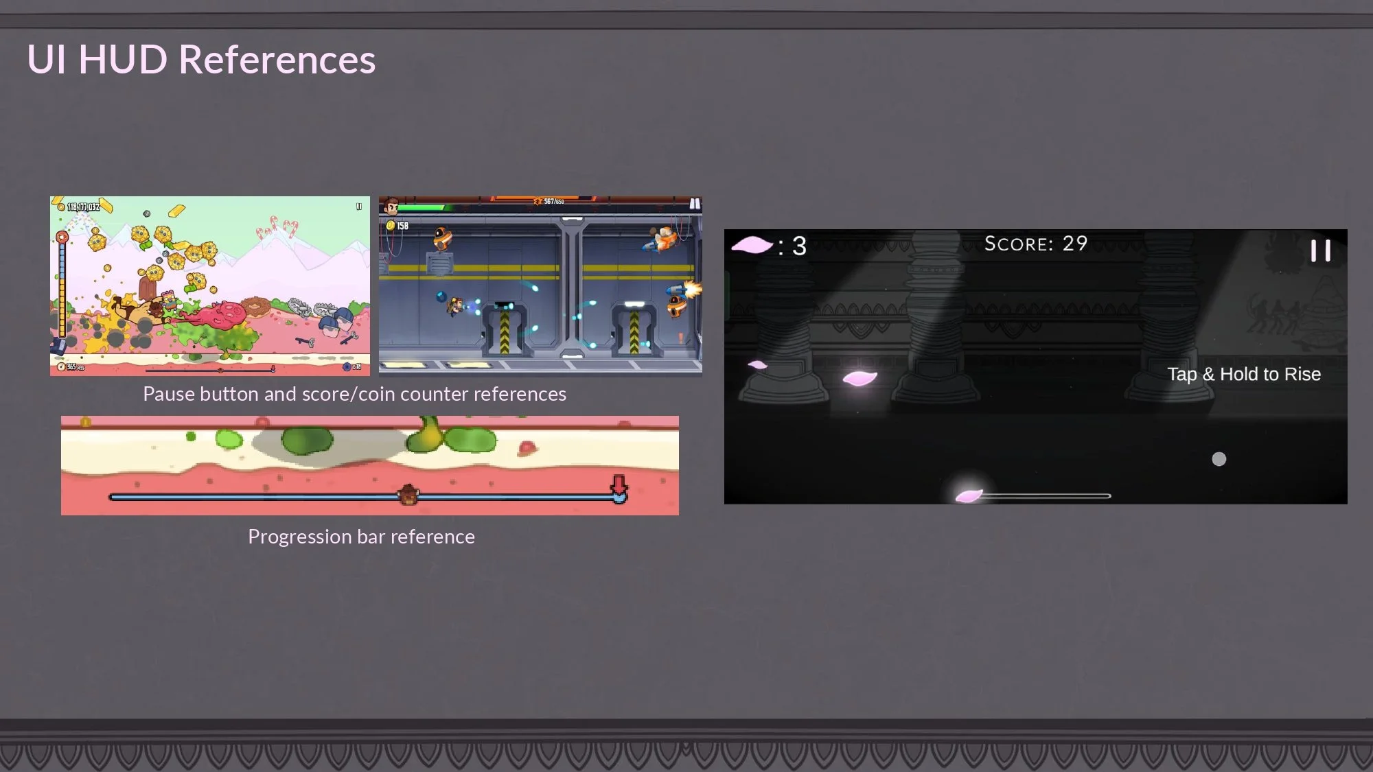1373x772 pixels.
Task: Click the blue orb icon beside x18
Action: (x=347, y=367)
